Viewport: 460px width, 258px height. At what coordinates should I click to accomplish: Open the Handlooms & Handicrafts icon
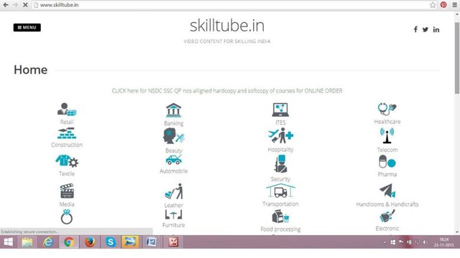click(387, 191)
